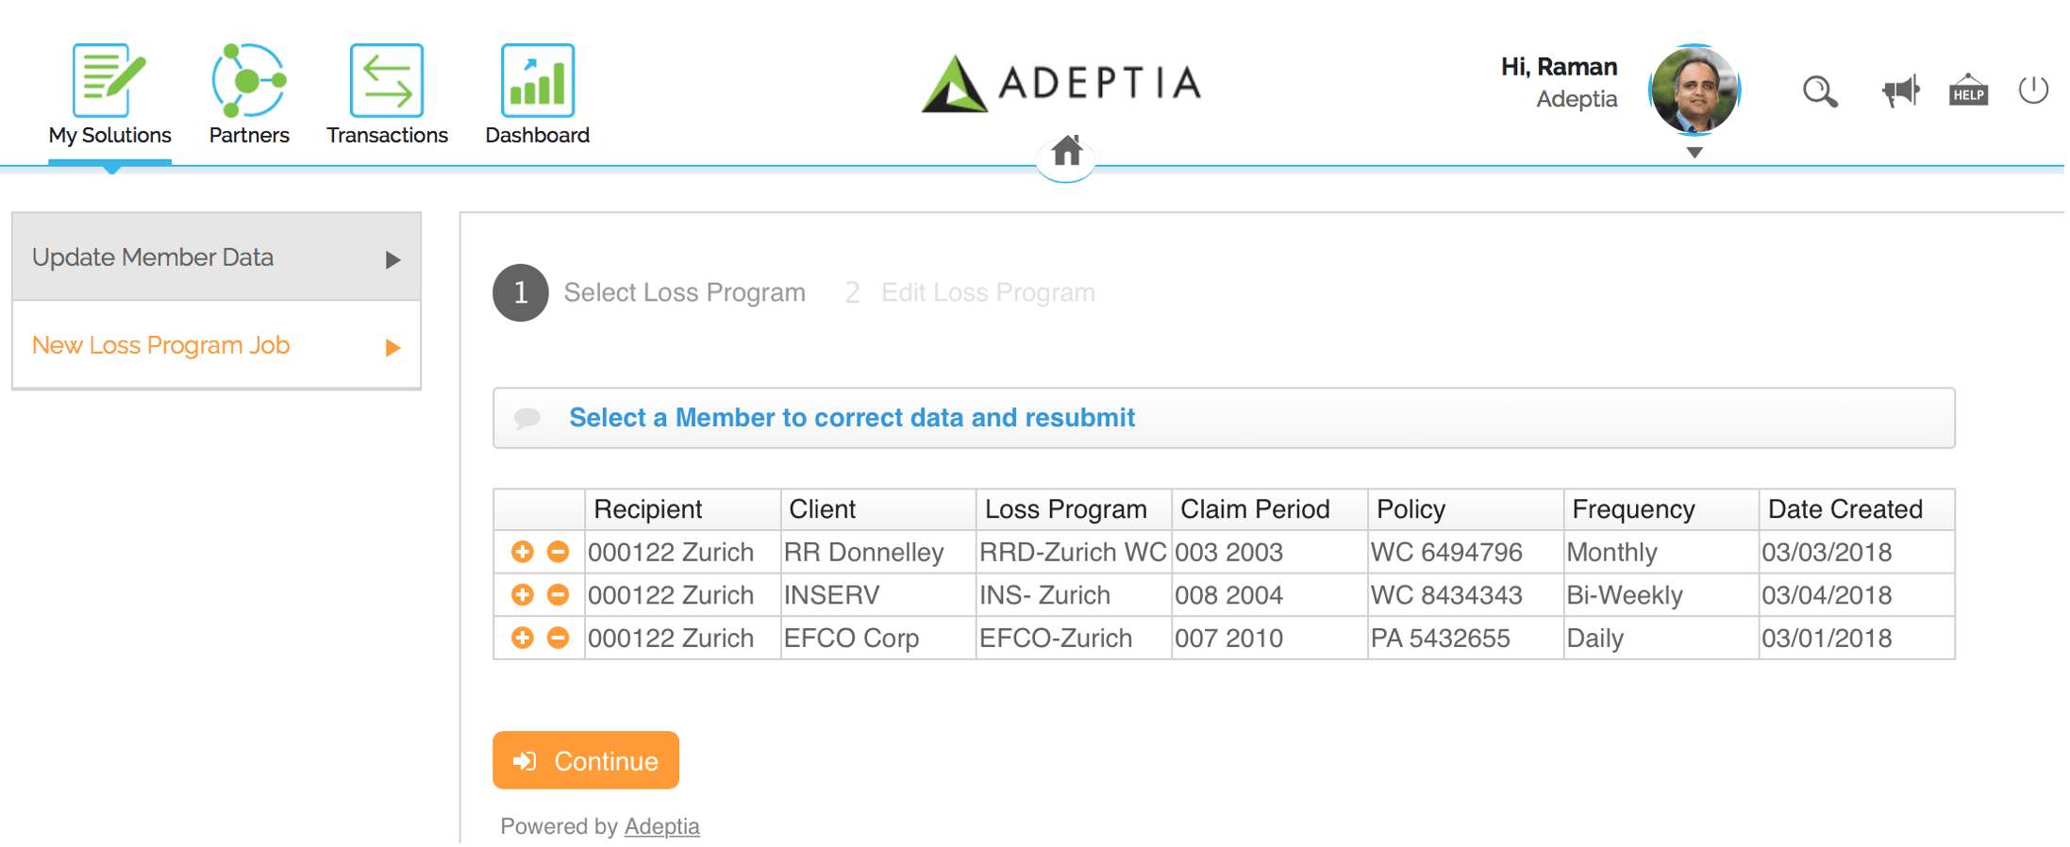The height and width of the screenshot is (847, 2070).
Task: Go to Transactions icon
Action: 387,80
